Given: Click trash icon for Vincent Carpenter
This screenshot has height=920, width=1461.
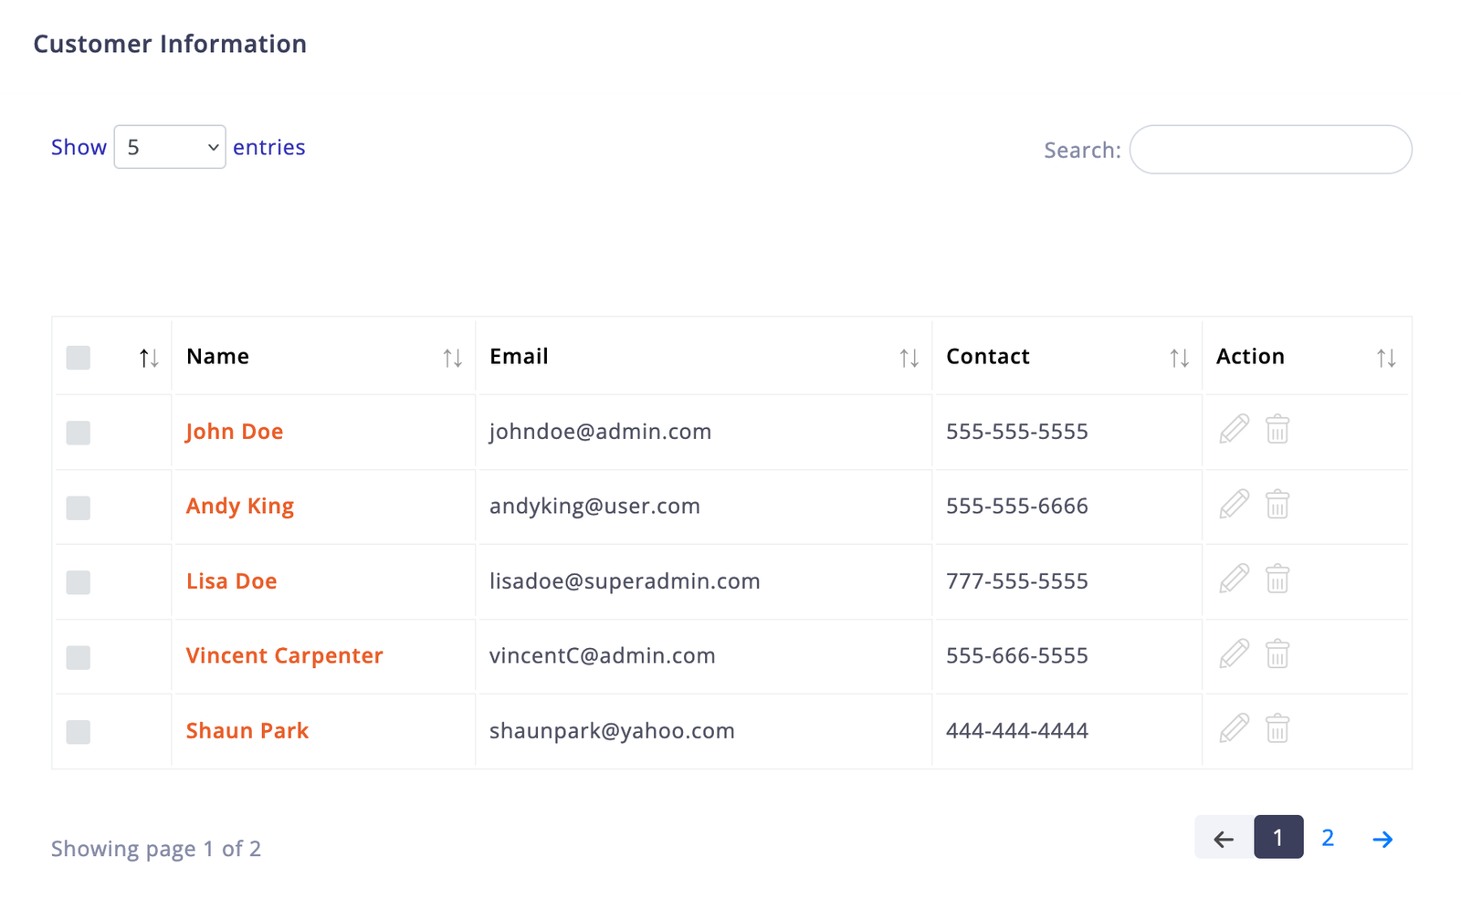Looking at the screenshot, I should [1277, 653].
